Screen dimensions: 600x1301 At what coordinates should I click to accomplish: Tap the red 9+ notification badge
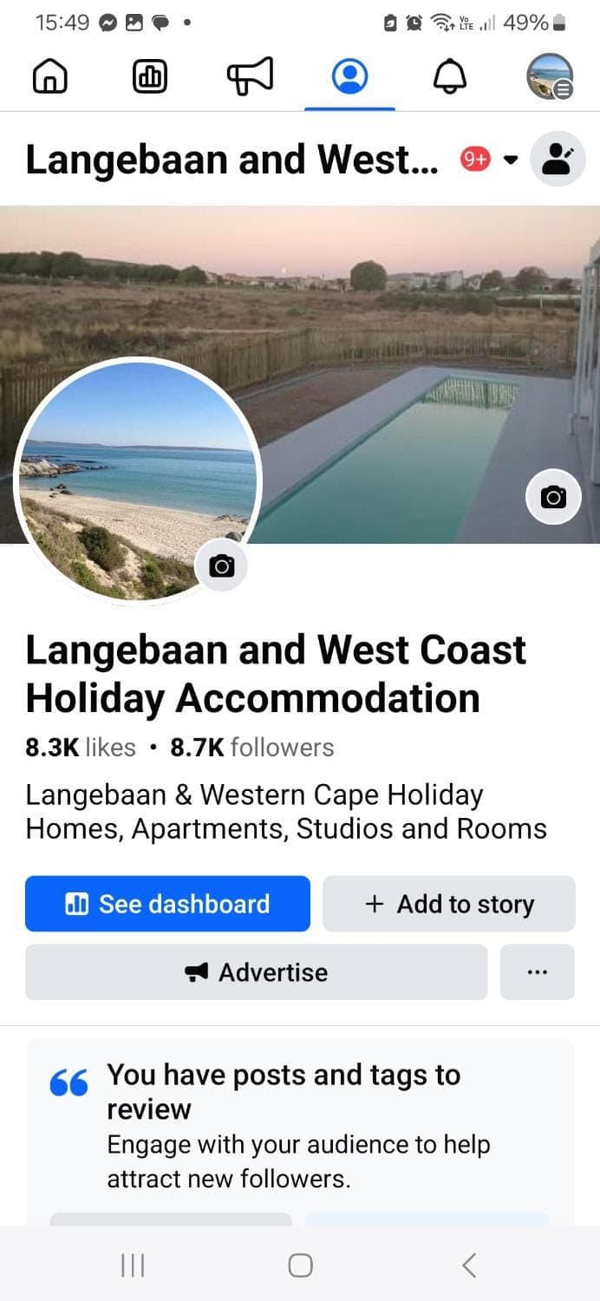pos(475,159)
